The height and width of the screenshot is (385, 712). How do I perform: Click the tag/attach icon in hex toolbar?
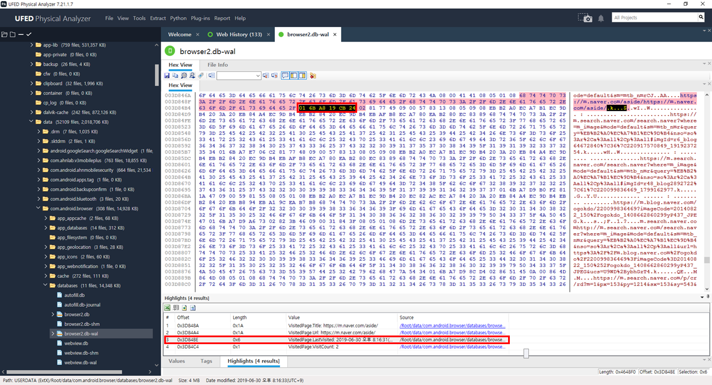point(201,75)
